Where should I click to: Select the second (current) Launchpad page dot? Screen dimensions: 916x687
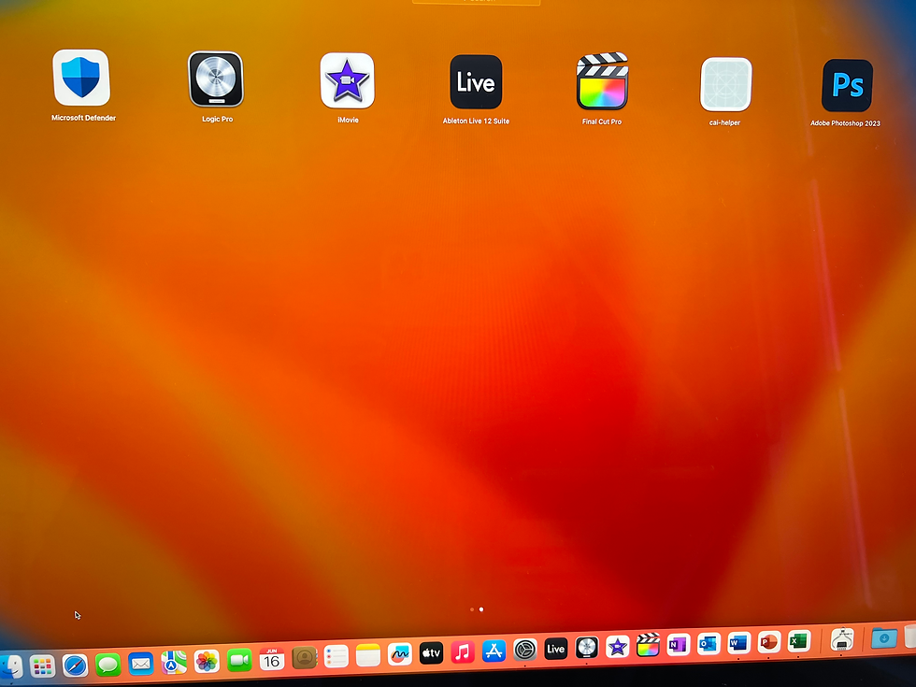click(x=481, y=609)
